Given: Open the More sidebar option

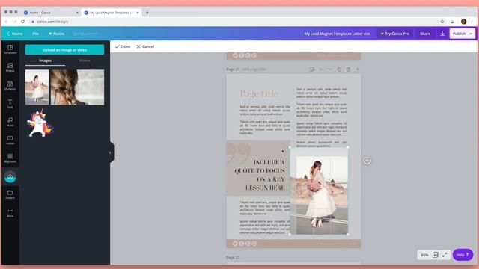Looking at the screenshot, I should [10, 212].
